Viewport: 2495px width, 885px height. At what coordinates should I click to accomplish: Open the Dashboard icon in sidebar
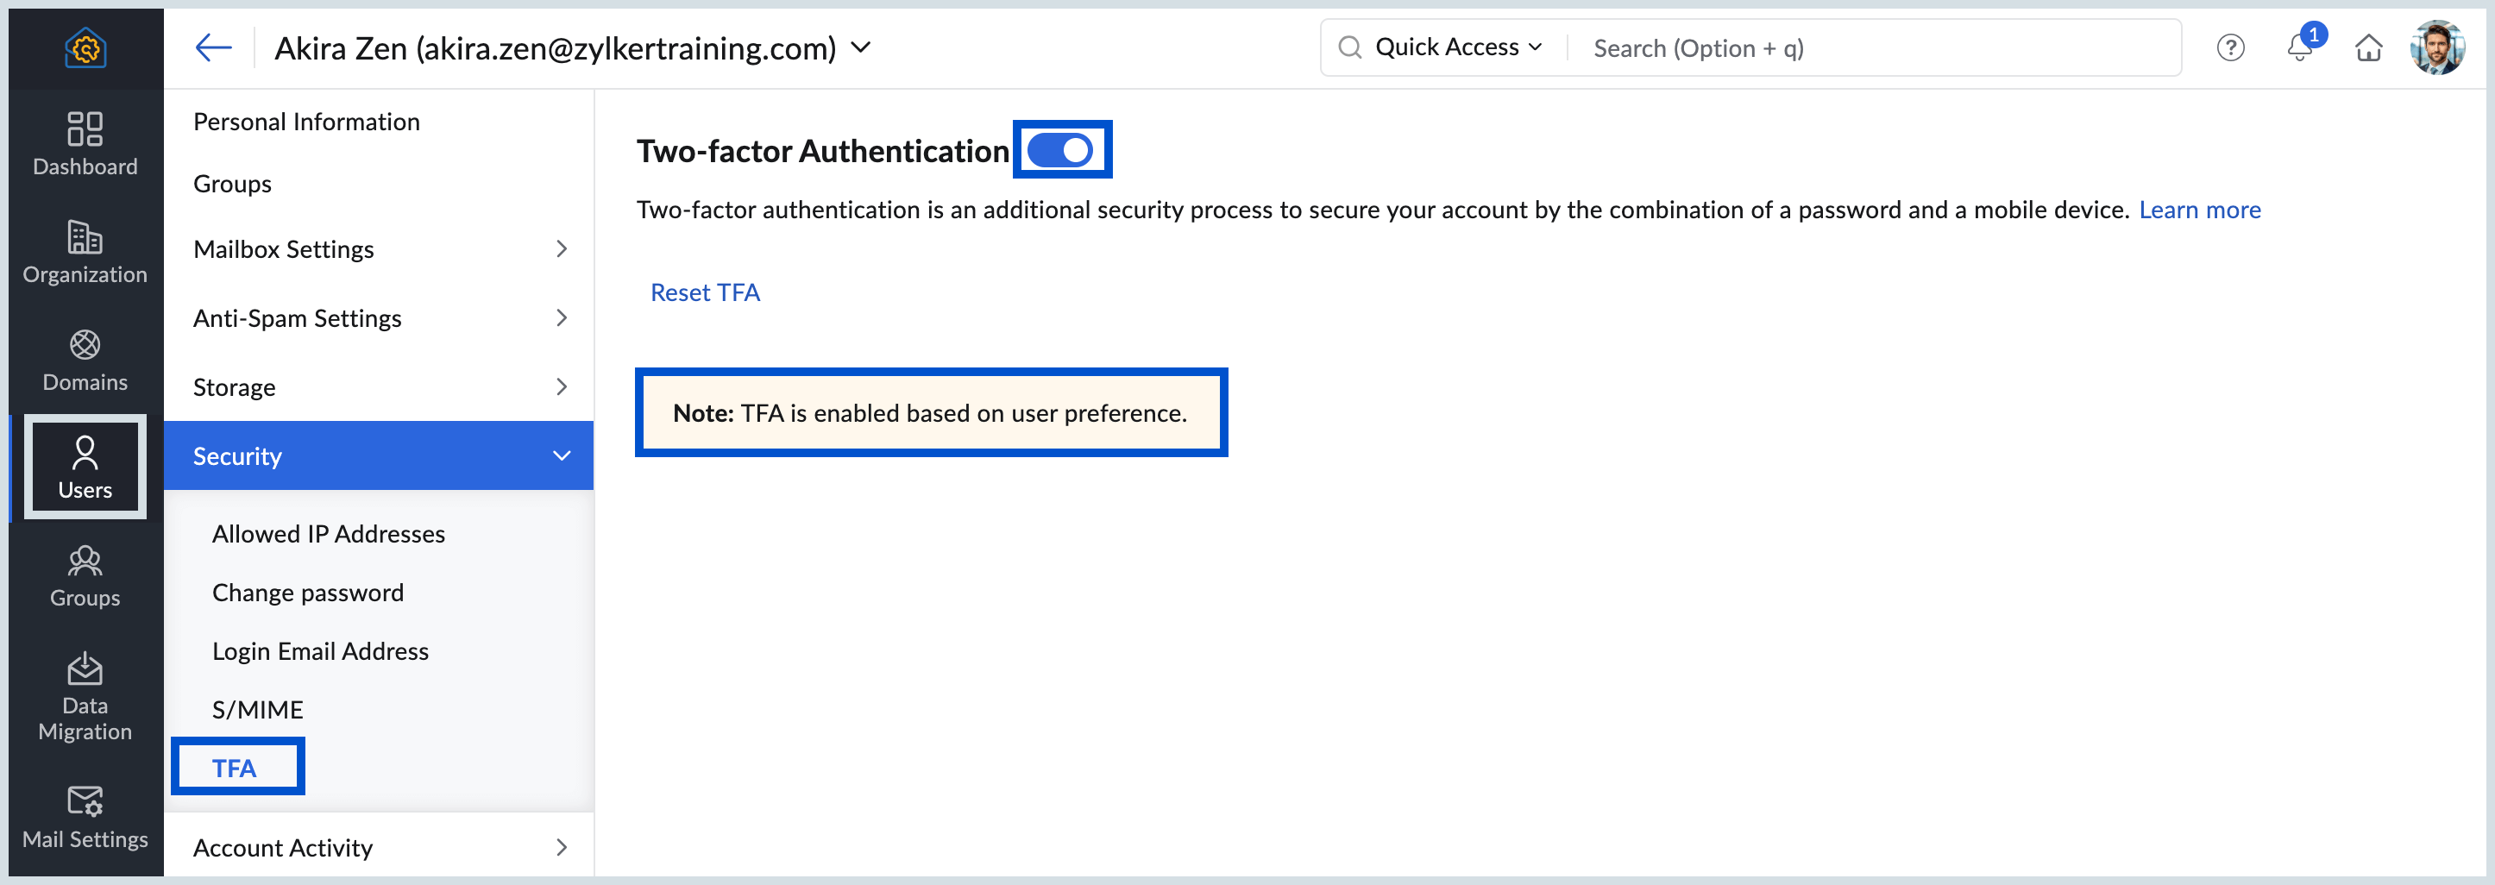click(x=85, y=142)
